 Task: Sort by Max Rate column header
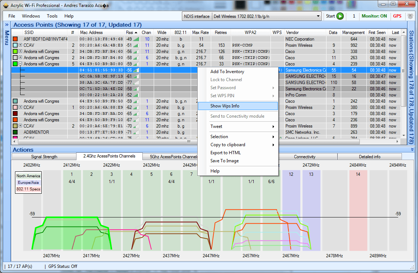(201, 33)
